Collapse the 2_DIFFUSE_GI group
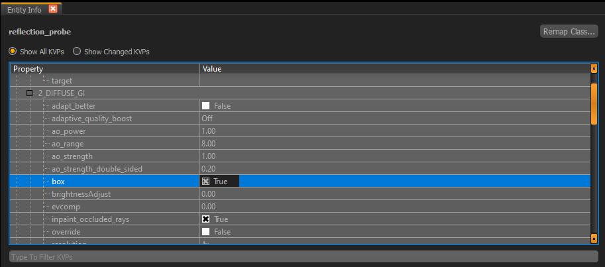Image resolution: width=605 pixels, height=267 pixels. [x=29, y=93]
